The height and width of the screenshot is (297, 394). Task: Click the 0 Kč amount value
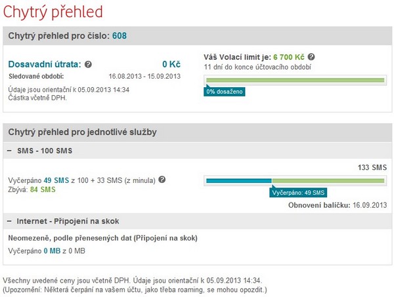(x=171, y=64)
